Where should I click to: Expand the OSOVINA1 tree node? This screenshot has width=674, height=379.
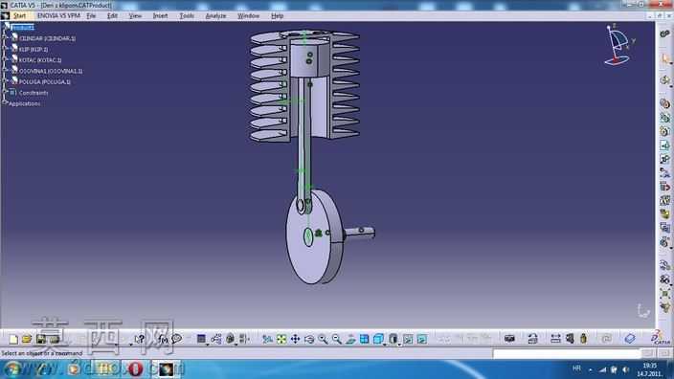click(x=5, y=71)
